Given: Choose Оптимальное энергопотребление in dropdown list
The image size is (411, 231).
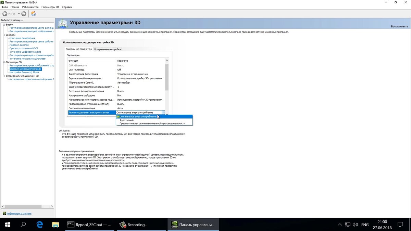Looking at the screenshot, I should click(154, 117).
